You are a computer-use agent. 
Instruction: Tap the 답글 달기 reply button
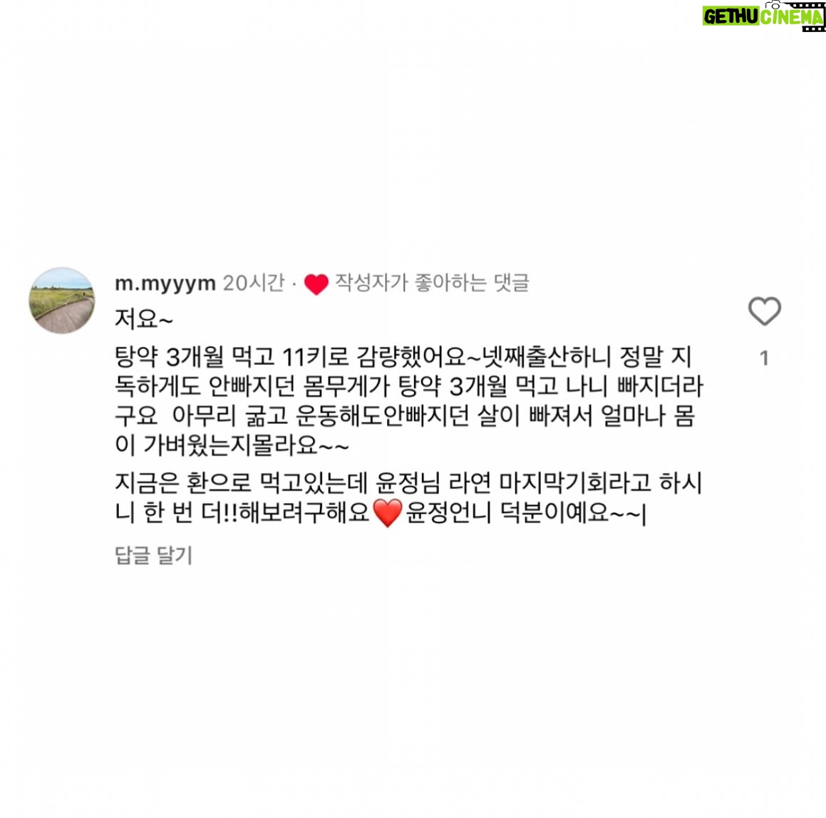tap(153, 555)
